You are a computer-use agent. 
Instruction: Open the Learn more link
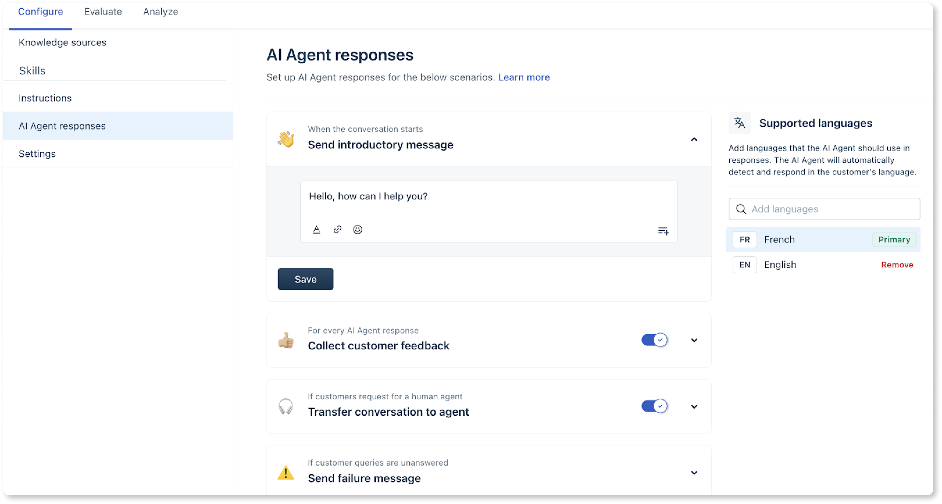coord(524,78)
